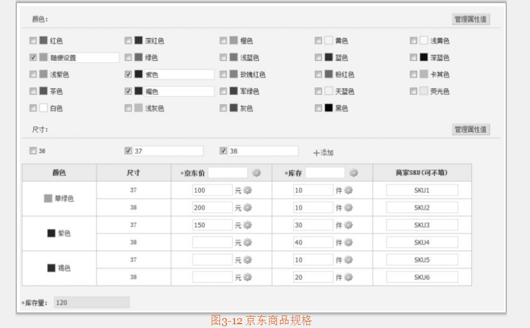Click the 深蓝色 color swatch
The image size is (530, 328).
[423, 58]
